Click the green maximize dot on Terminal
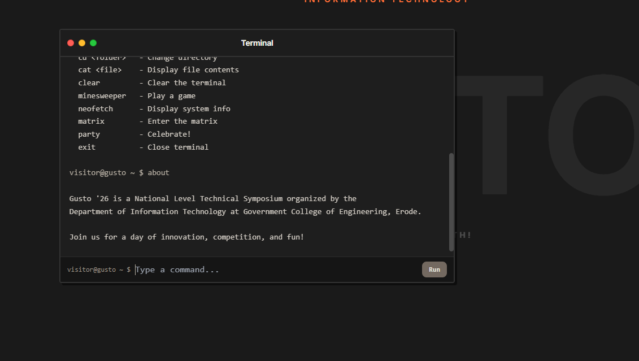This screenshot has height=361, width=639. pos(93,43)
